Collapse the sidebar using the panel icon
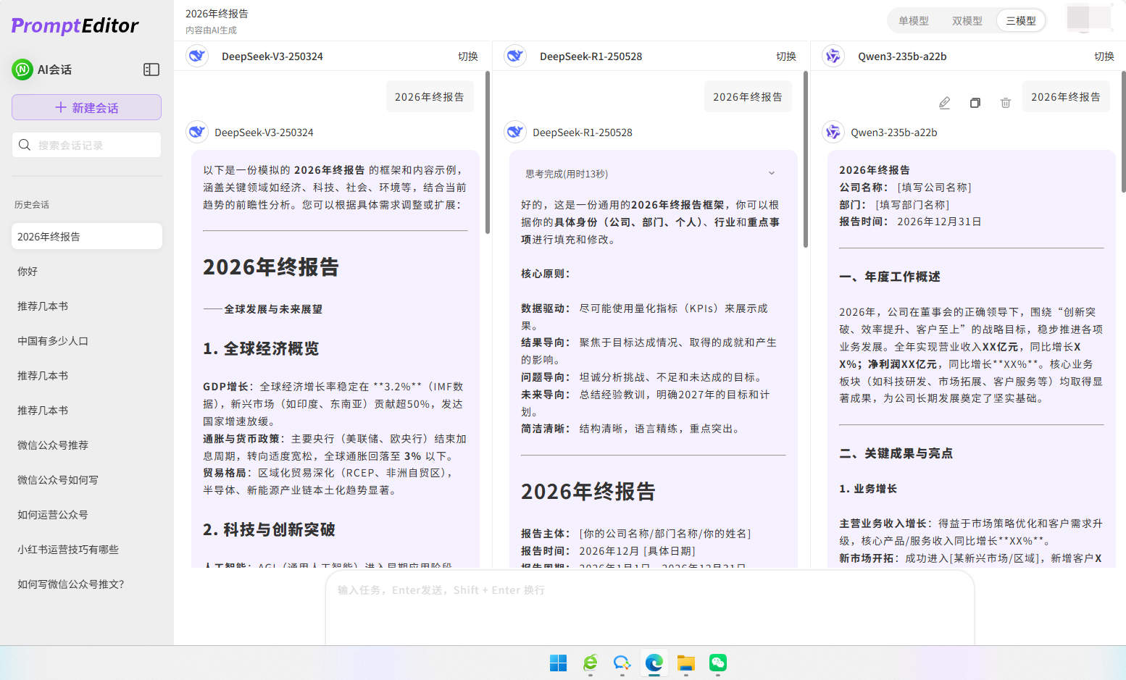Screen dimensions: 1126x680 [151, 70]
